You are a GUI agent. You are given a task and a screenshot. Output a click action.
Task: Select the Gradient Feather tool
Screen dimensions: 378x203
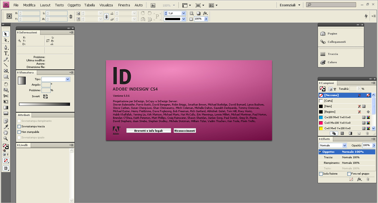pyautogui.click(x=6, y=113)
